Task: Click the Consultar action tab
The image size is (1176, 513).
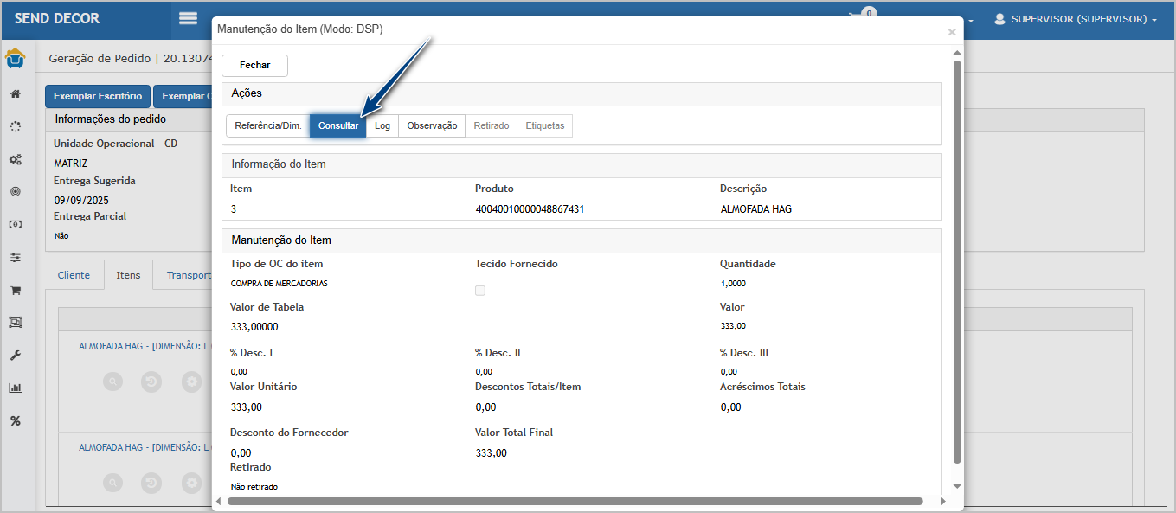Action: point(338,126)
